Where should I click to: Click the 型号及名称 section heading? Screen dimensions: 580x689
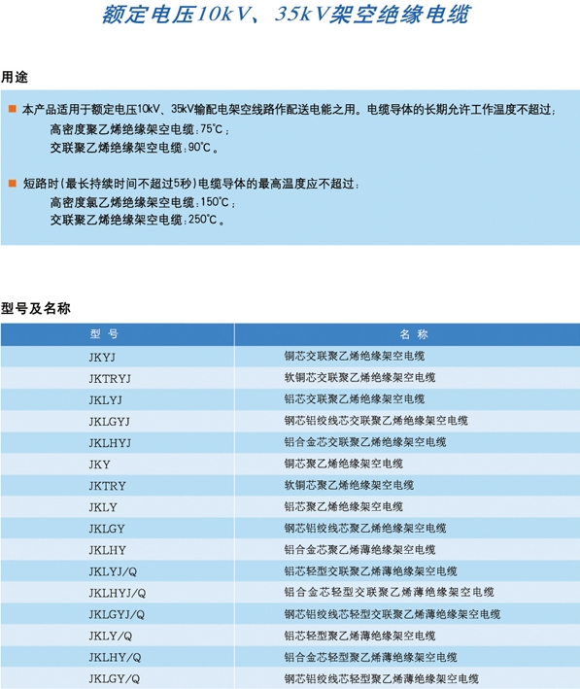pos(36,308)
